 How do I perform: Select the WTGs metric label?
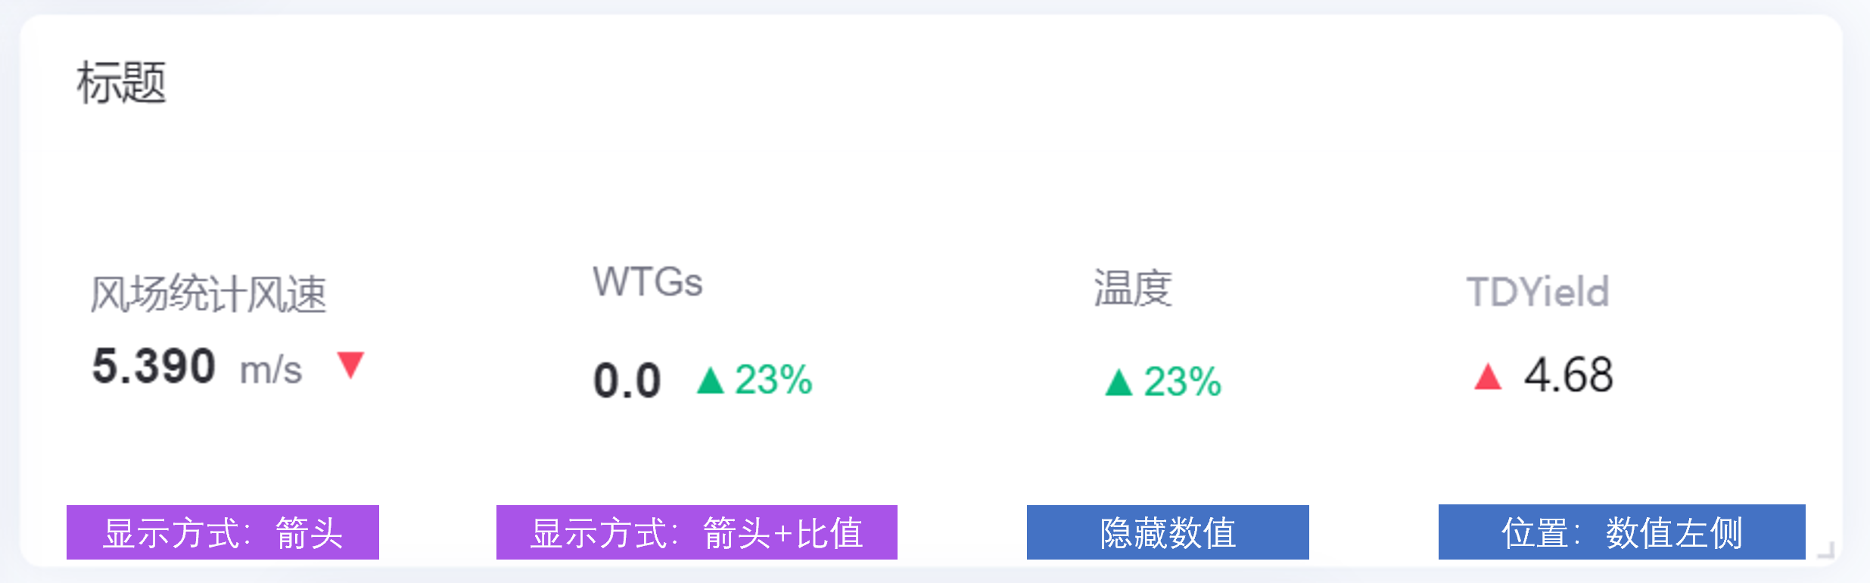(648, 282)
